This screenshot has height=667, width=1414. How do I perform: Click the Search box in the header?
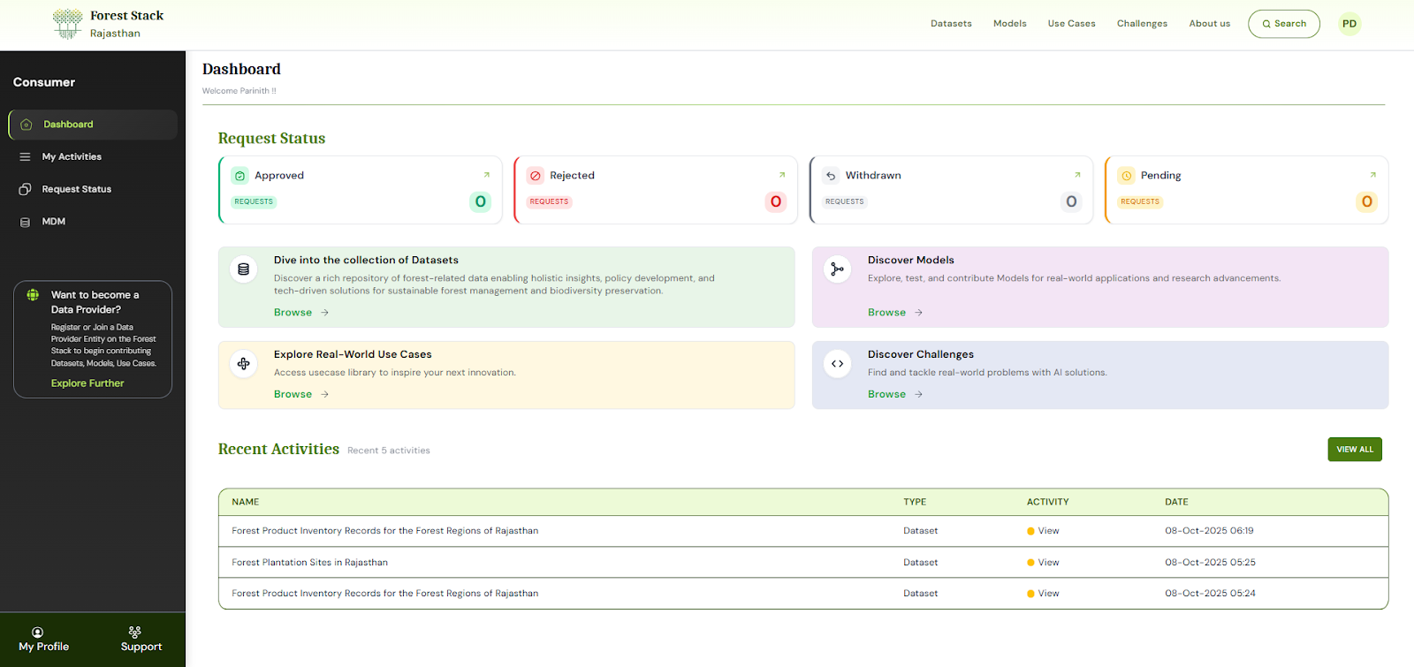[1283, 24]
